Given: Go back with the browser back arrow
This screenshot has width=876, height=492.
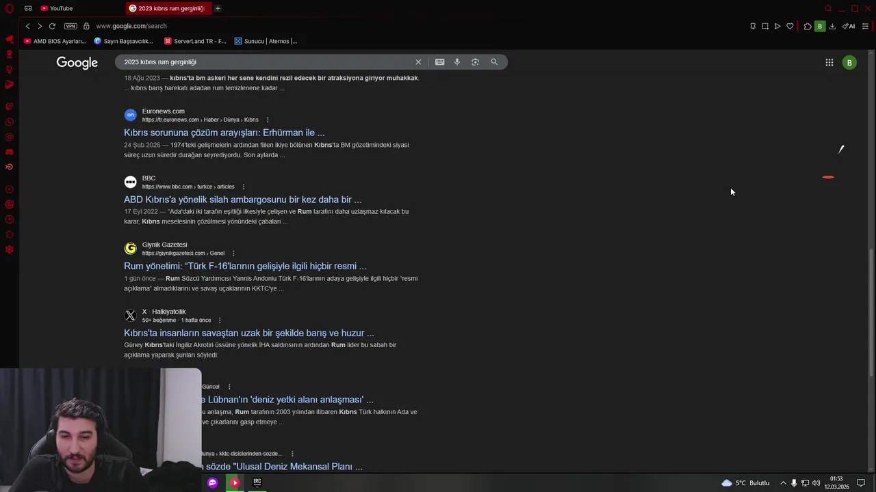Looking at the screenshot, I should (27, 26).
